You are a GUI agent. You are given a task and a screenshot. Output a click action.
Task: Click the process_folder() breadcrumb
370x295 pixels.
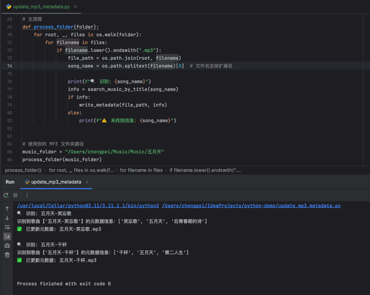(23, 170)
